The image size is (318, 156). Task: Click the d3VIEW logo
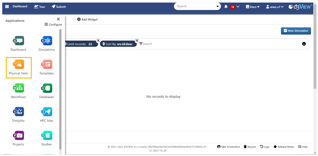[x=300, y=6]
